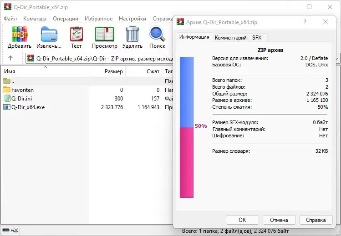Open the Операции menu

(x=66, y=19)
